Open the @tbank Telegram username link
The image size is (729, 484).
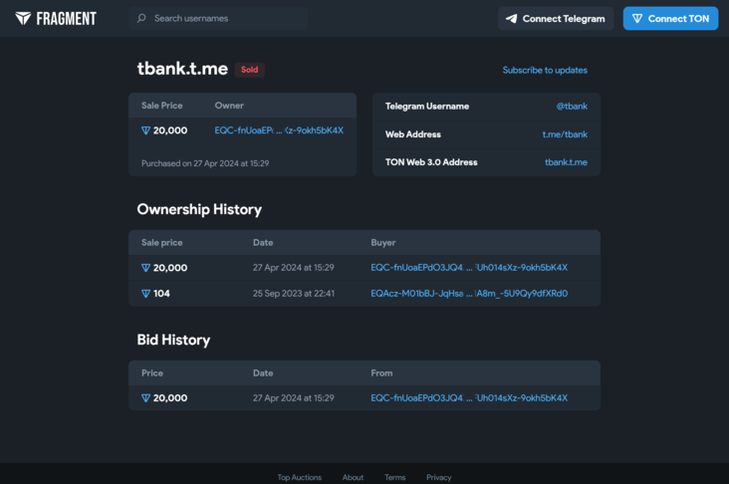pyautogui.click(x=572, y=107)
